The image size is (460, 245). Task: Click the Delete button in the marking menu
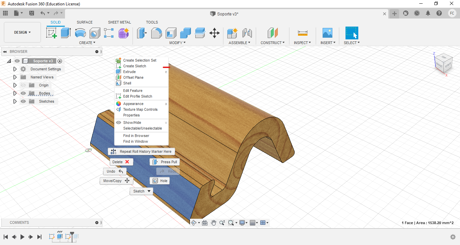[x=122, y=162]
